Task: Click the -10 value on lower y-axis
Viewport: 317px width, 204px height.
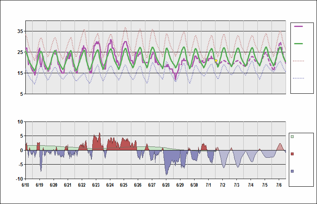Action: (x=19, y=179)
